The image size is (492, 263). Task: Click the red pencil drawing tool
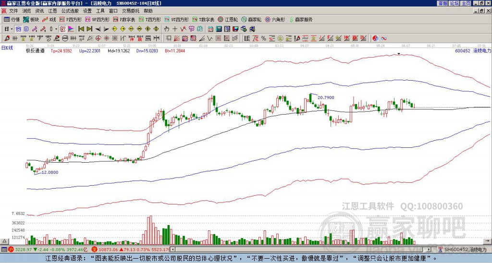6,38
